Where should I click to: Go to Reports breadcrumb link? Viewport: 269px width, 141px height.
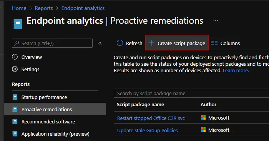[44, 8]
